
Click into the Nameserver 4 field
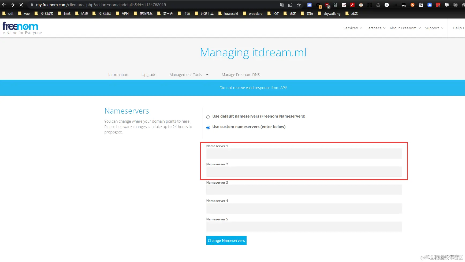pyautogui.click(x=304, y=208)
